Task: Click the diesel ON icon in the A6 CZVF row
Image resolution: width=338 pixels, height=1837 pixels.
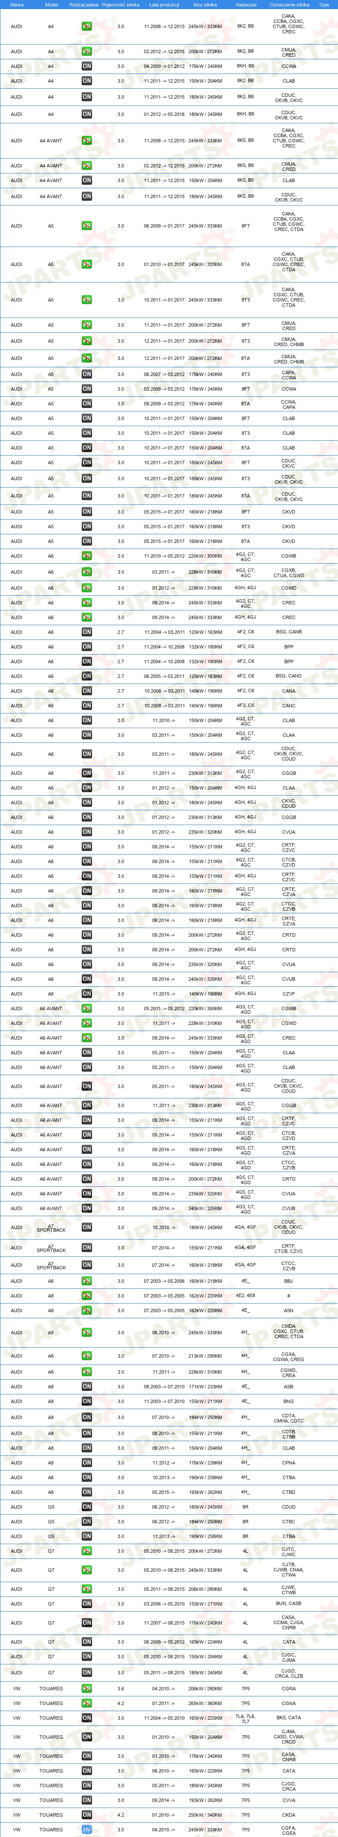Action: [86, 994]
